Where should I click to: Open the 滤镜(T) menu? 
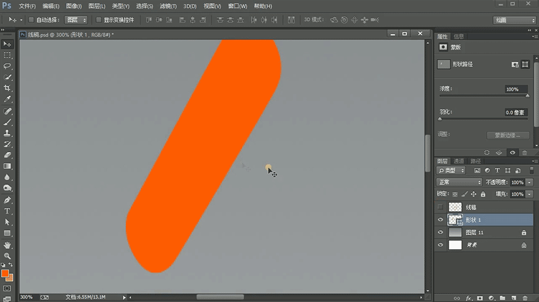(168, 6)
